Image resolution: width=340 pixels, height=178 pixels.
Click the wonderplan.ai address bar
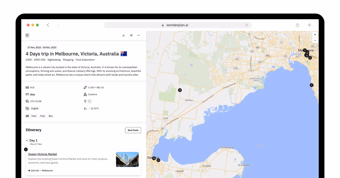tap(178, 25)
